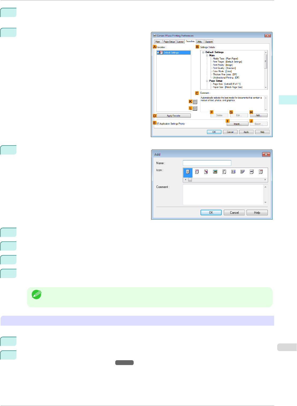Choose the document icon with pink header lines
297x406 pixels.
point(197,172)
